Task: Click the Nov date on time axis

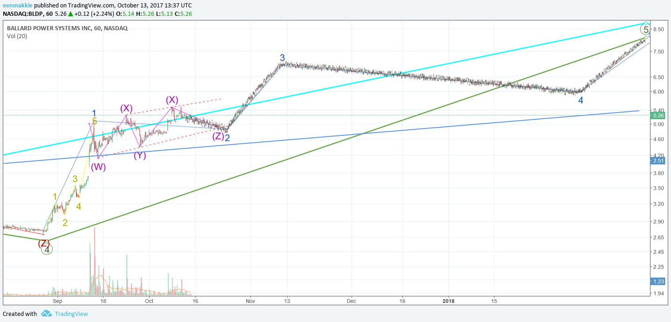Action: pyautogui.click(x=250, y=301)
